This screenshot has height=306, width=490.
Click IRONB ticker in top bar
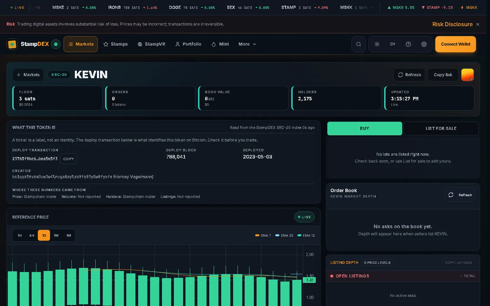(x=132, y=7)
